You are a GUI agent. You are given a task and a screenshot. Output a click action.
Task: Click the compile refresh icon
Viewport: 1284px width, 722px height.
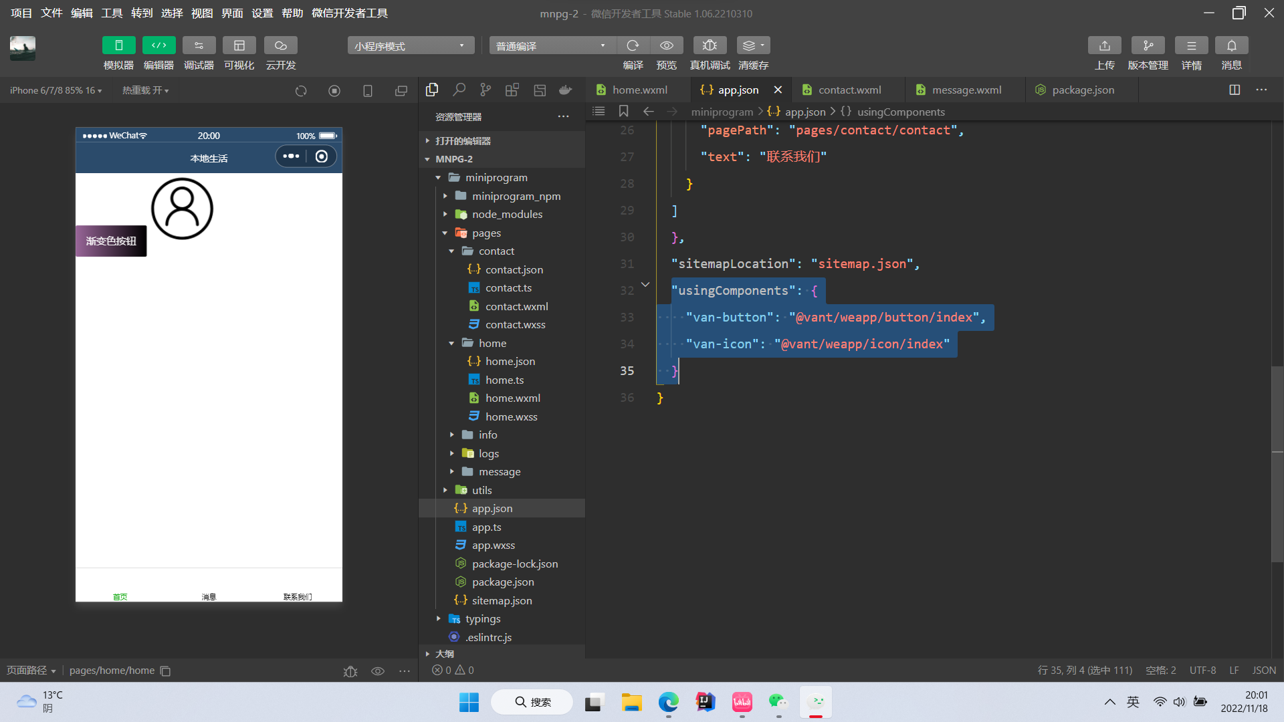[633, 45]
